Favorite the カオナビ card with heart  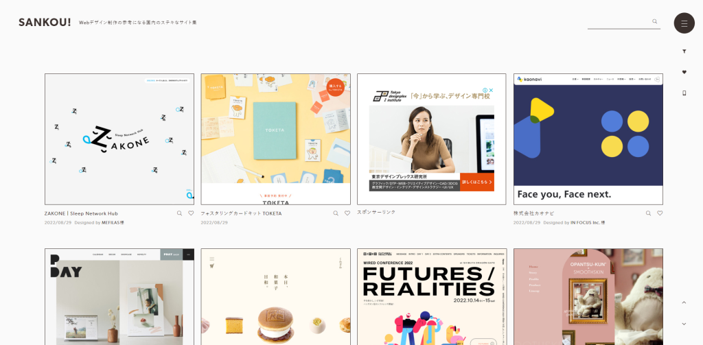660,213
